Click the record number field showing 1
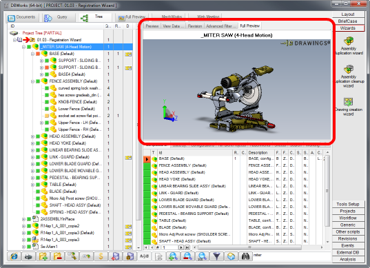 [x=169, y=247]
